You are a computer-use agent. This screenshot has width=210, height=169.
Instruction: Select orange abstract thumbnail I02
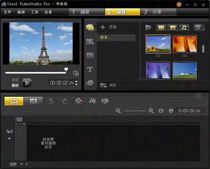click(185, 44)
